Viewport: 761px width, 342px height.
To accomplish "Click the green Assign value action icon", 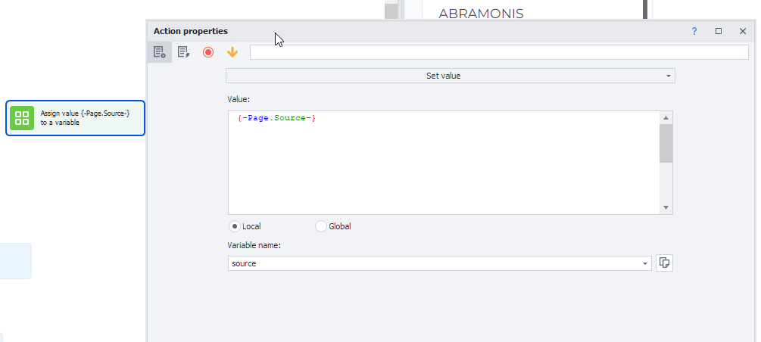I will pyautogui.click(x=22, y=118).
